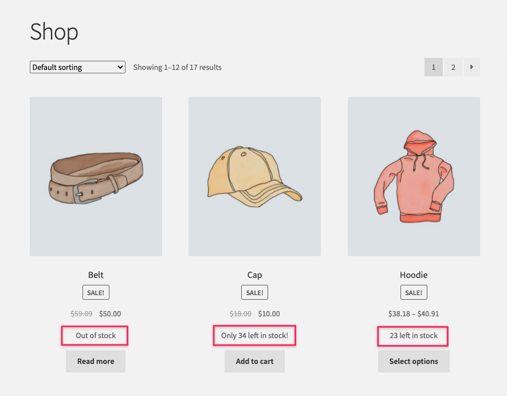507x396 pixels.
Task: Click the Cap $10.00 sale price
Action: (269, 313)
